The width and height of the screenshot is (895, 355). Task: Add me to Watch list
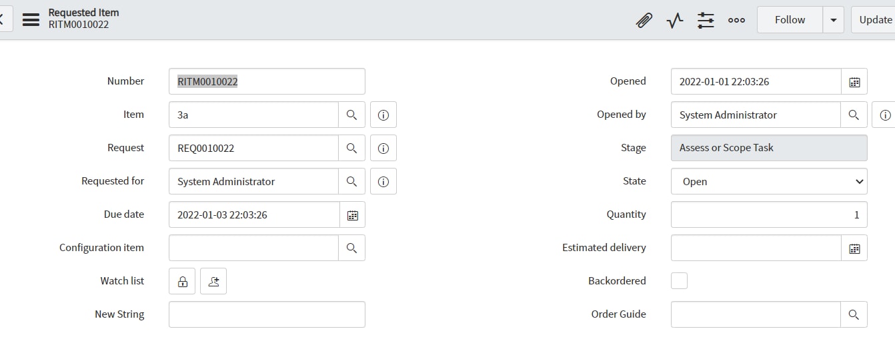[x=213, y=281]
